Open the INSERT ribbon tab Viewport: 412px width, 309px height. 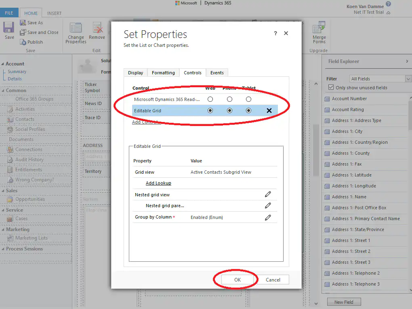click(54, 13)
